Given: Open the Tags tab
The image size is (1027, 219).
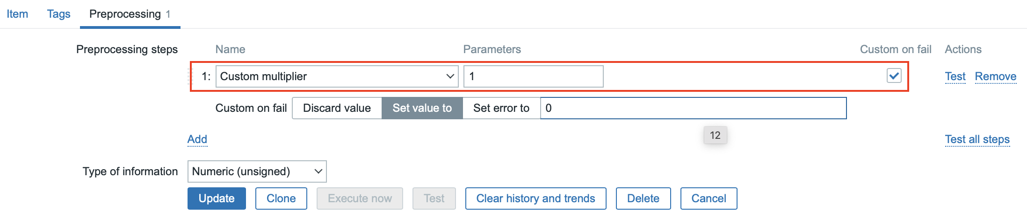Looking at the screenshot, I should (58, 14).
